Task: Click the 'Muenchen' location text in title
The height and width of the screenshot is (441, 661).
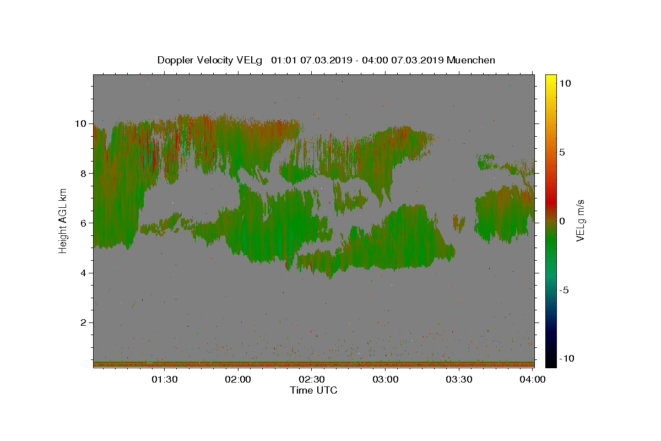Action: [471, 60]
